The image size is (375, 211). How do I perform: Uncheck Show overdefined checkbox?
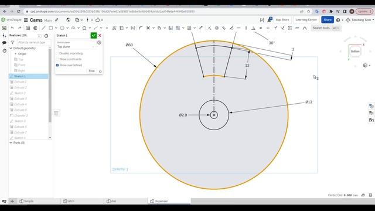coord(57,65)
